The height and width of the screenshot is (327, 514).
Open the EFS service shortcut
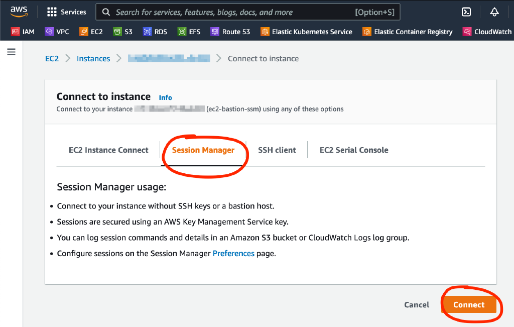(x=189, y=31)
